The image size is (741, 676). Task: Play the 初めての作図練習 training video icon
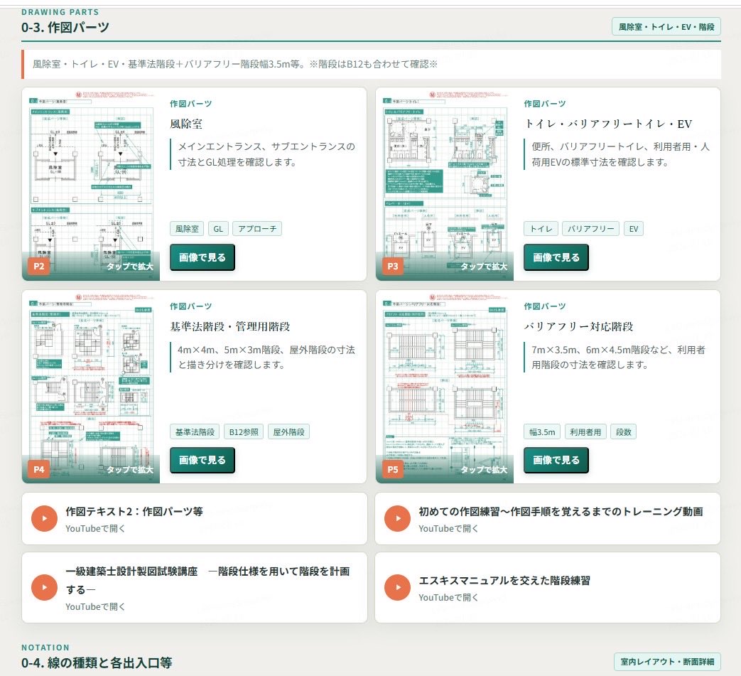[397, 519]
